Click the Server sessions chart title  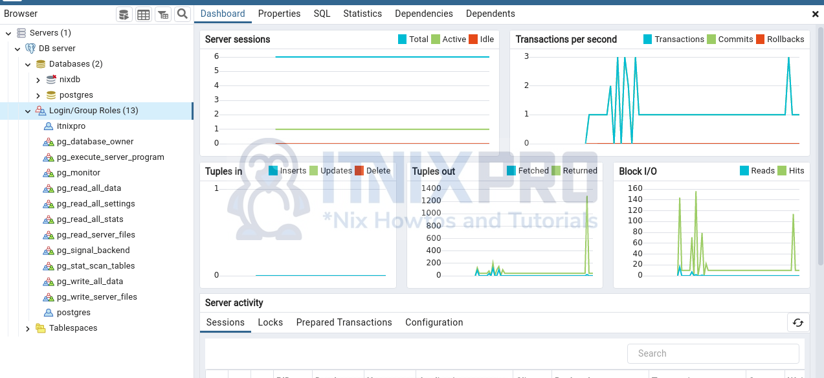(x=238, y=39)
